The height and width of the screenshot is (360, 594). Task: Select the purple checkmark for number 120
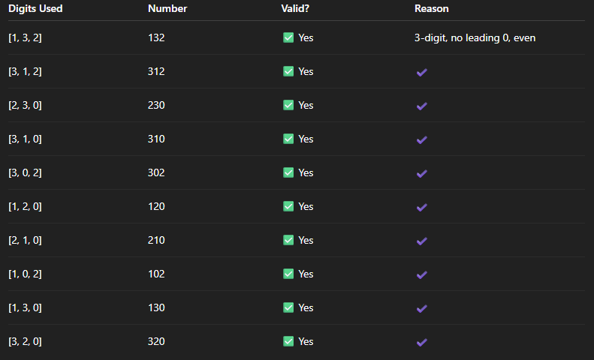pos(421,207)
